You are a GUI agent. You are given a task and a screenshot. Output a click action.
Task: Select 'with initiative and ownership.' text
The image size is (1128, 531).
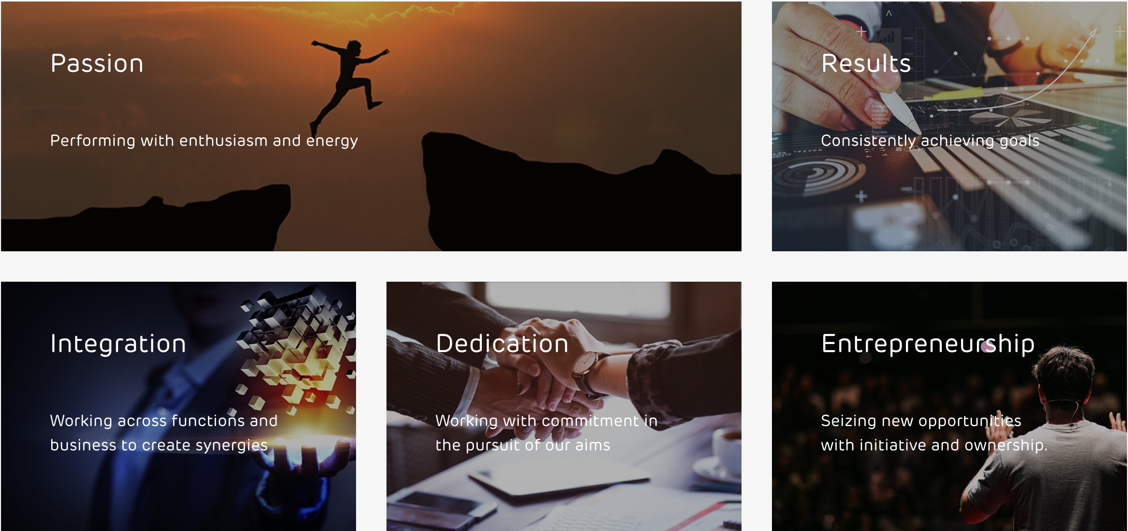934,445
